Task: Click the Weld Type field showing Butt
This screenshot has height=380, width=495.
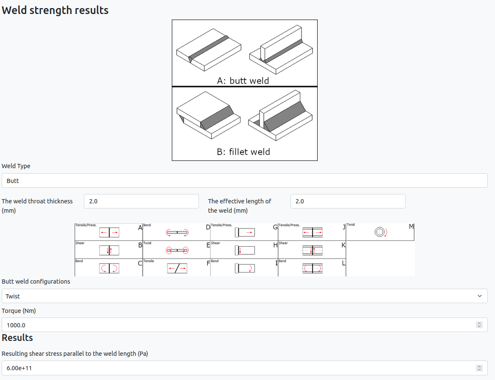Action: pos(245,181)
